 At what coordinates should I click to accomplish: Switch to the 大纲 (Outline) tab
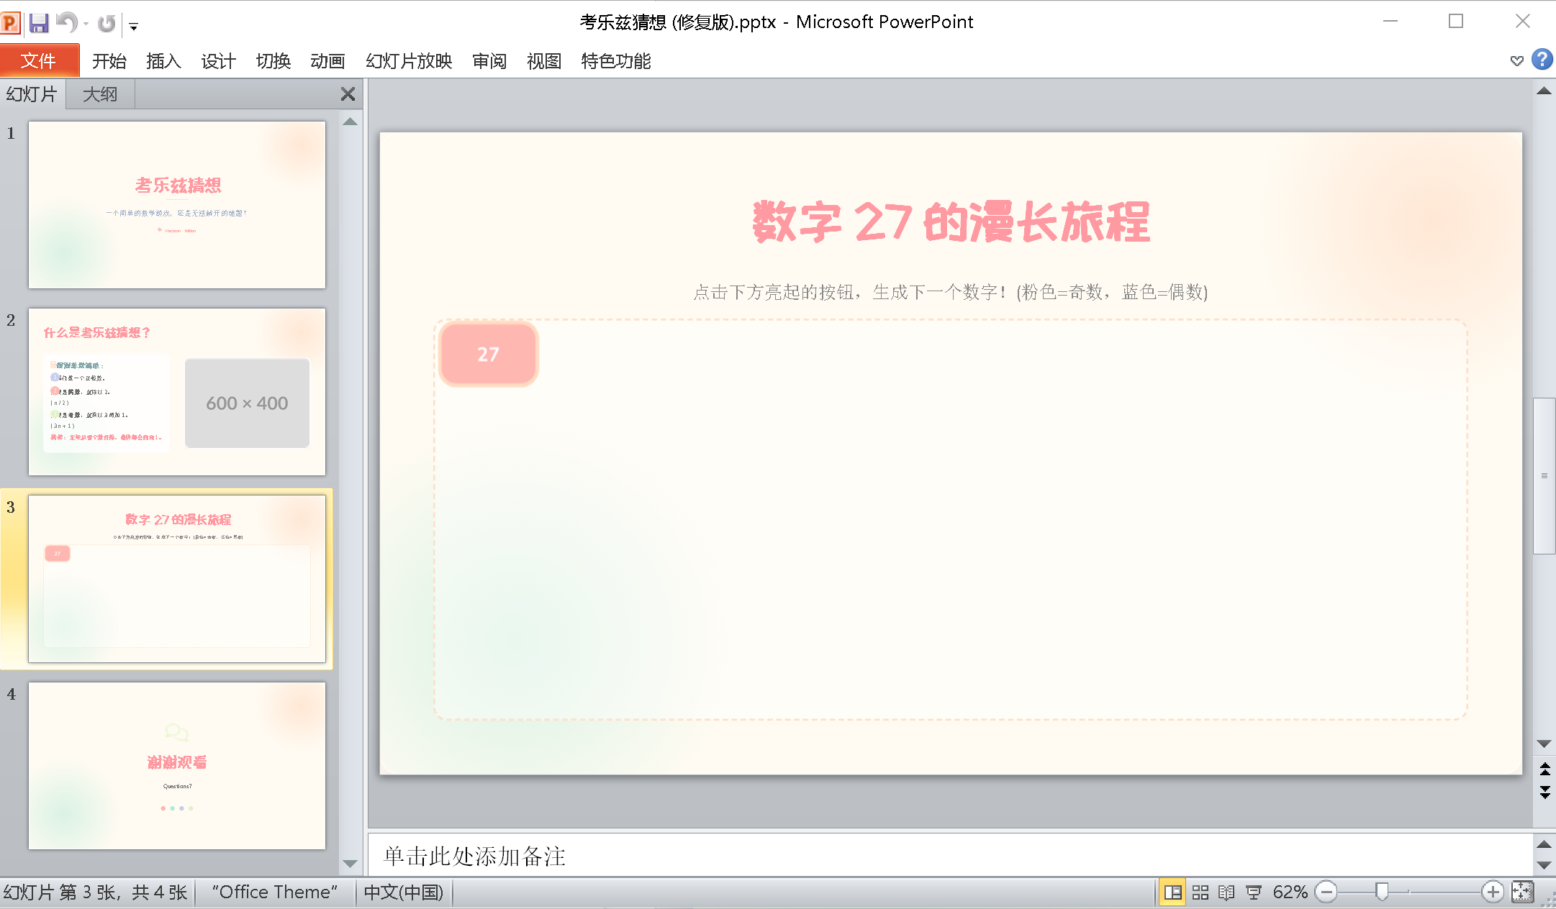[99, 94]
